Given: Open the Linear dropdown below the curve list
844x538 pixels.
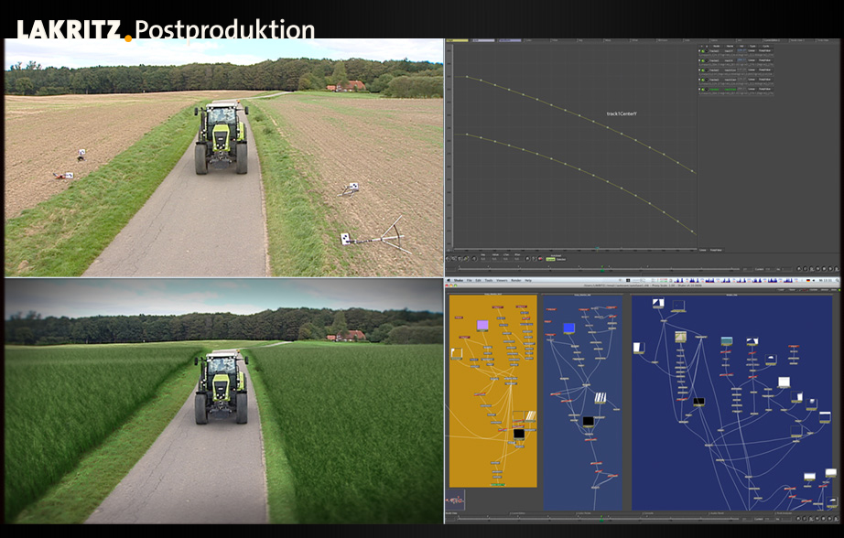Looking at the screenshot, I should (703, 250).
